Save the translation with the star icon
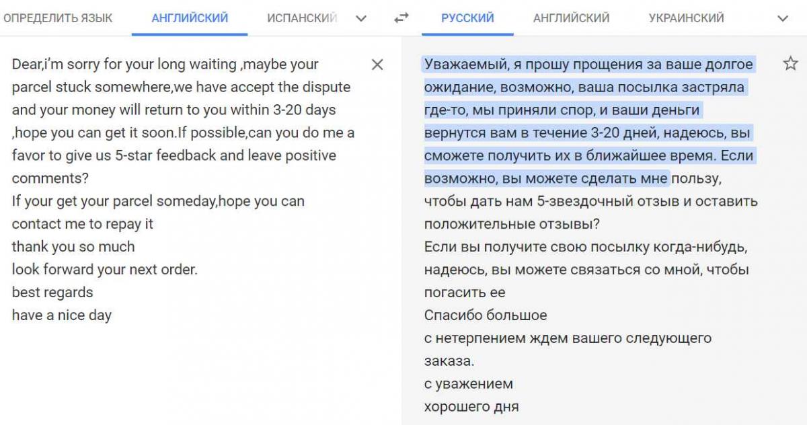The image size is (807, 425). pos(790,64)
